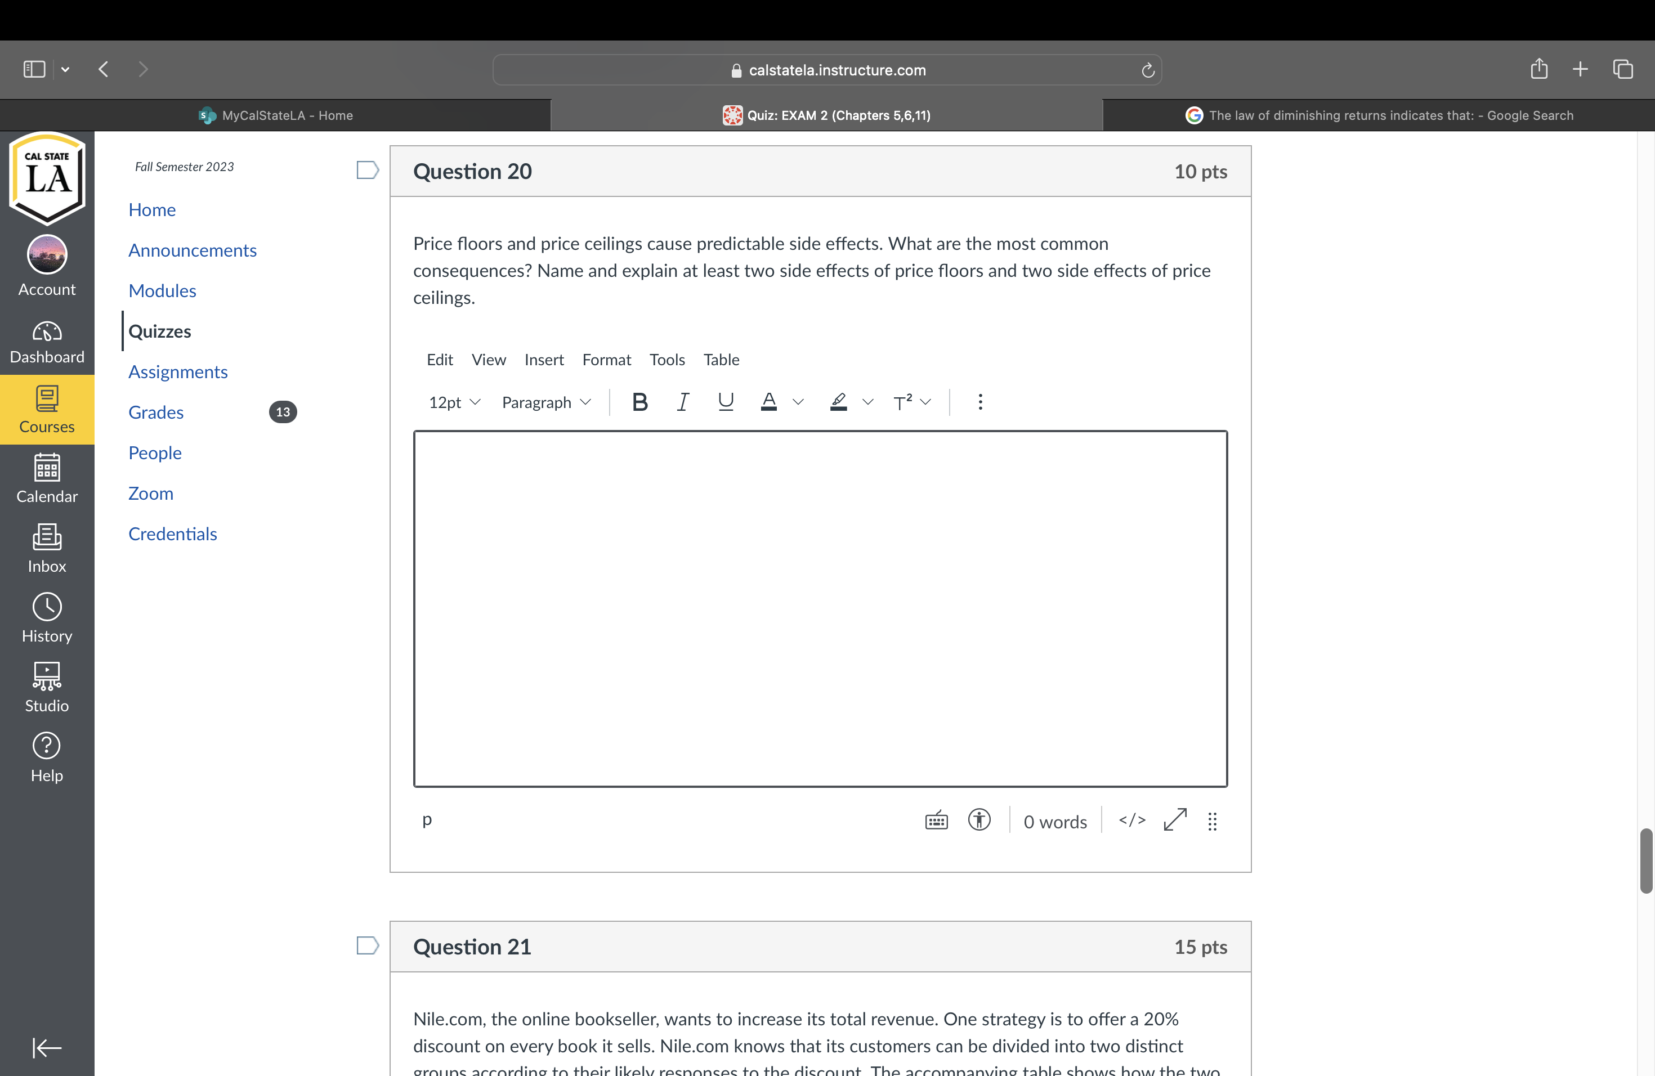Click the Bold formatting icon
Screen dimensions: 1655x1076
[639, 402]
